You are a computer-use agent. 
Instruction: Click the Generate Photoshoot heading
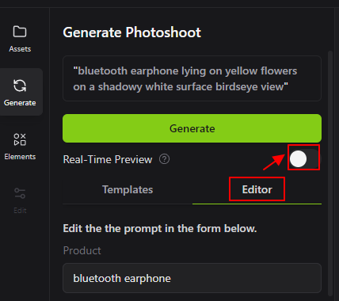(131, 32)
